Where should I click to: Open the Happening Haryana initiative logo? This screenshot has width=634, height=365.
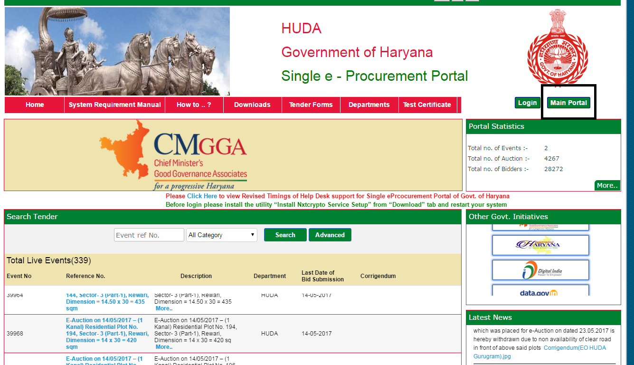[540, 245]
